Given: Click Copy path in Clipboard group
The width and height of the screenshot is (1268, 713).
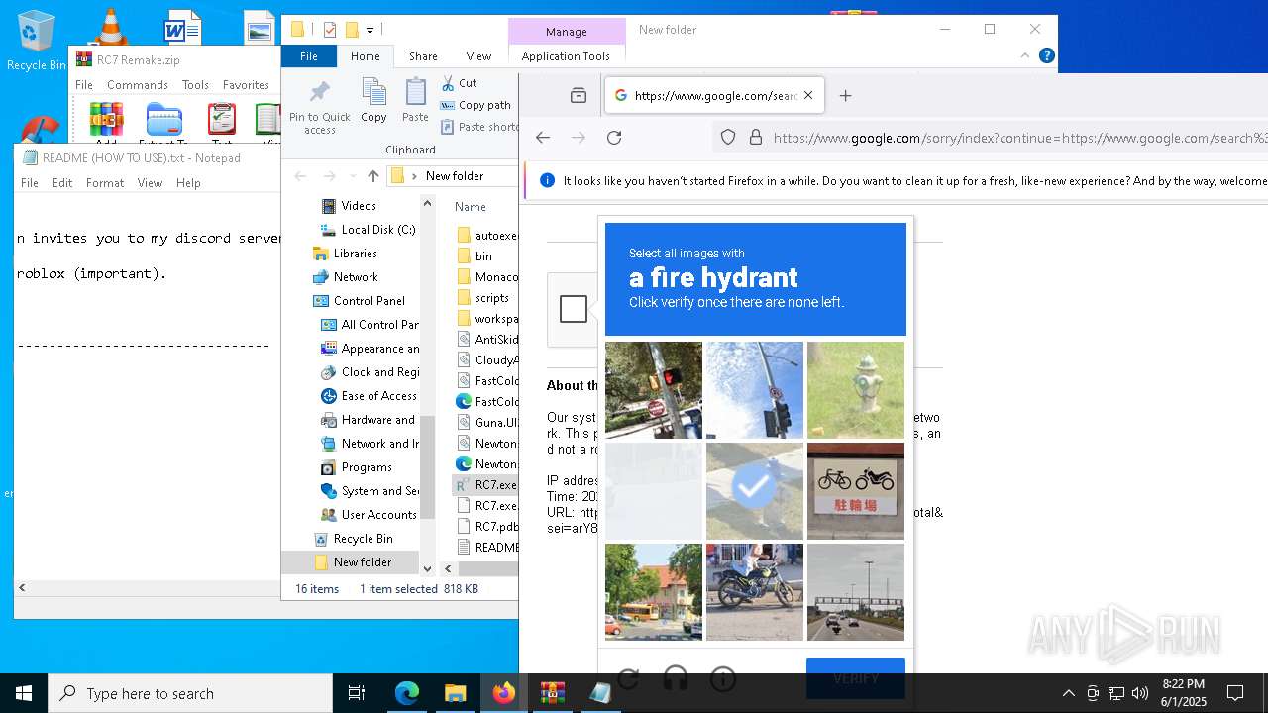Looking at the screenshot, I should tap(475, 105).
